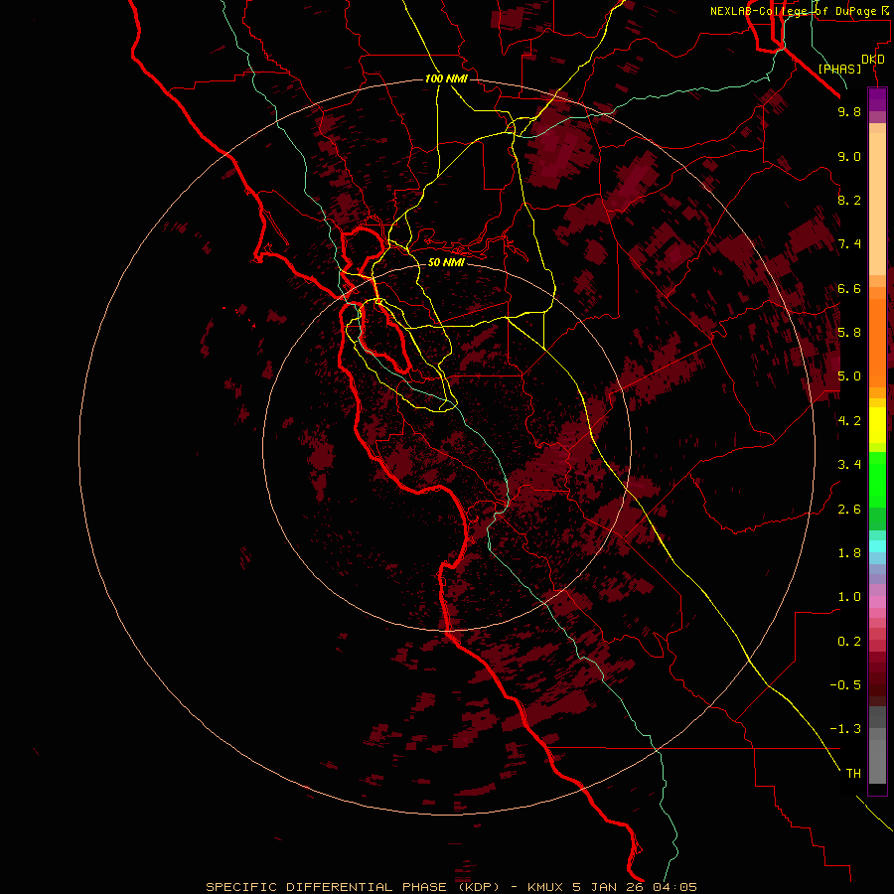Click the 1.8 legend value
The width and height of the screenshot is (894, 894).
849,553
